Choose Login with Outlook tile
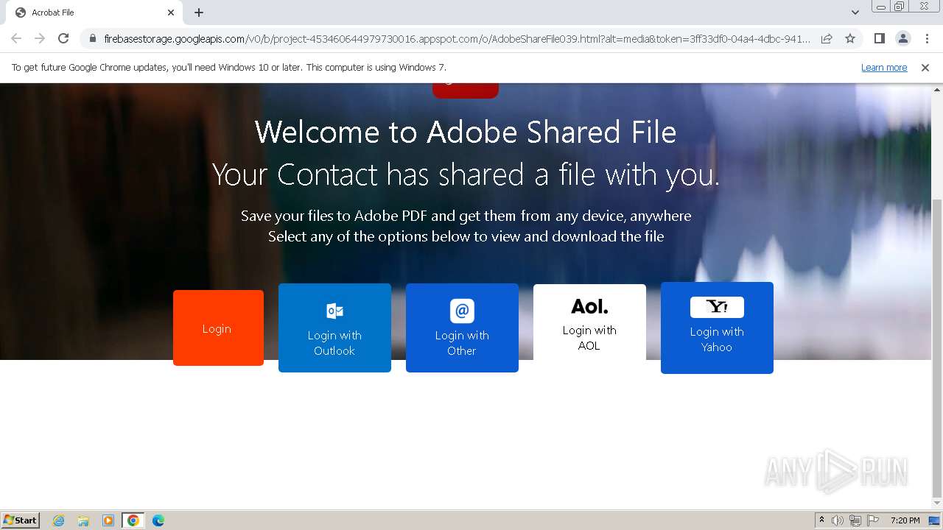This screenshot has width=943, height=530. click(x=334, y=328)
